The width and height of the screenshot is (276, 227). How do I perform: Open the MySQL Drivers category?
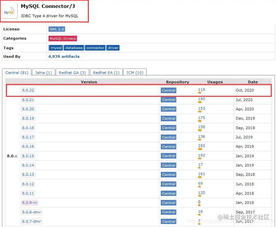click(63, 39)
